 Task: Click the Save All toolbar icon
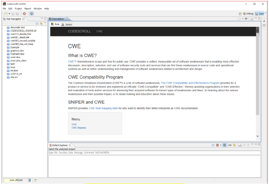[x=17, y=14]
